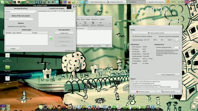Toggle the enable hotkey checkbox in recorder
The width and height of the screenshot is (198, 111).
pos(133,36)
